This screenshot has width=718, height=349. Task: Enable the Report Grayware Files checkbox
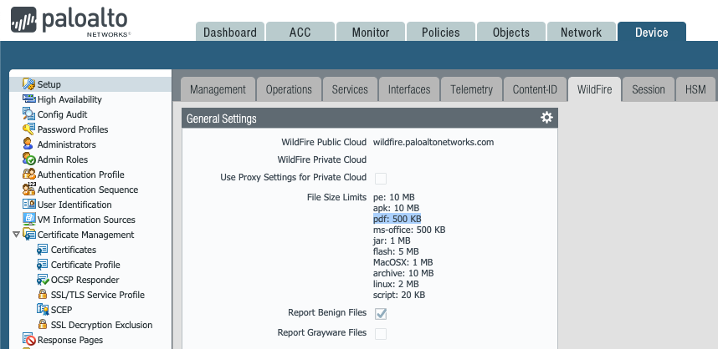coord(381,333)
